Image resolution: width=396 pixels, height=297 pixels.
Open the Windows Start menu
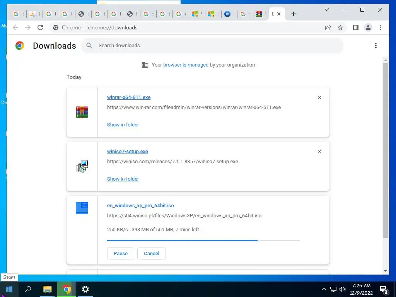9,289
